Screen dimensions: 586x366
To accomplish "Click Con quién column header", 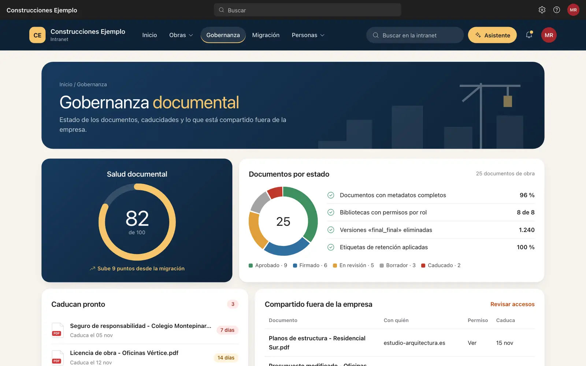I will [396, 320].
